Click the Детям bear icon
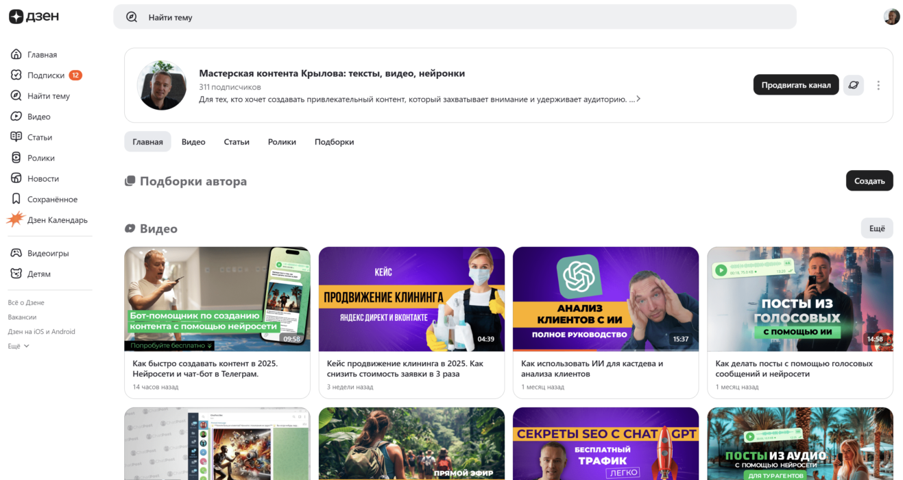The image size is (903, 480). (x=16, y=274)
